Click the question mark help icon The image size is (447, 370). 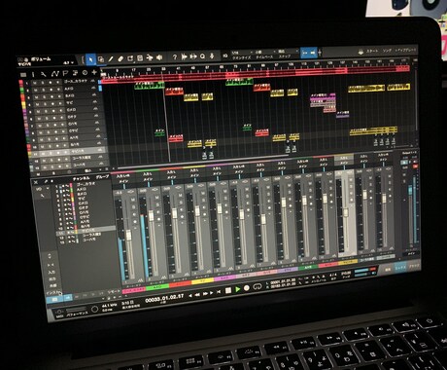(x=175, y=57)
